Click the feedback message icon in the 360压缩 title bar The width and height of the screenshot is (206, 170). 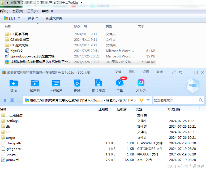click(181, 72)
